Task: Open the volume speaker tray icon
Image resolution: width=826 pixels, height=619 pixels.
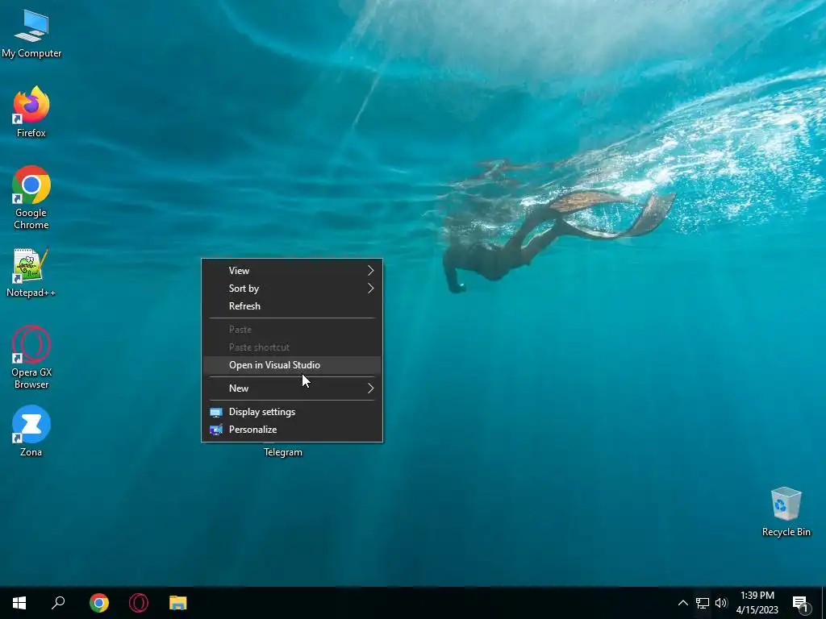Action: click(721, 603)
